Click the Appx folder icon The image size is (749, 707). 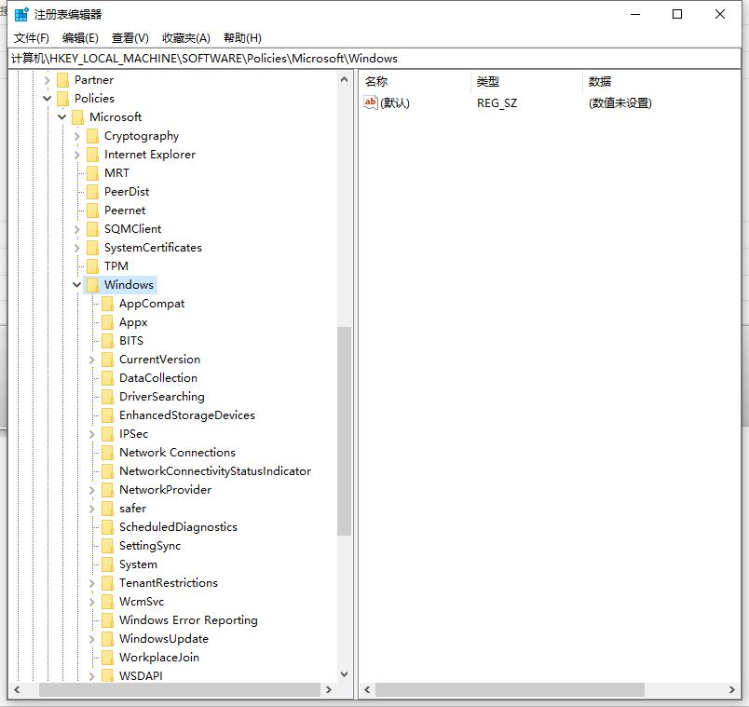coord(107,322)
